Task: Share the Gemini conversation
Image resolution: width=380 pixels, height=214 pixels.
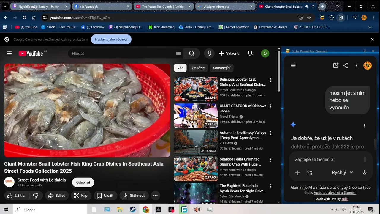Action: tap(346, 66)
